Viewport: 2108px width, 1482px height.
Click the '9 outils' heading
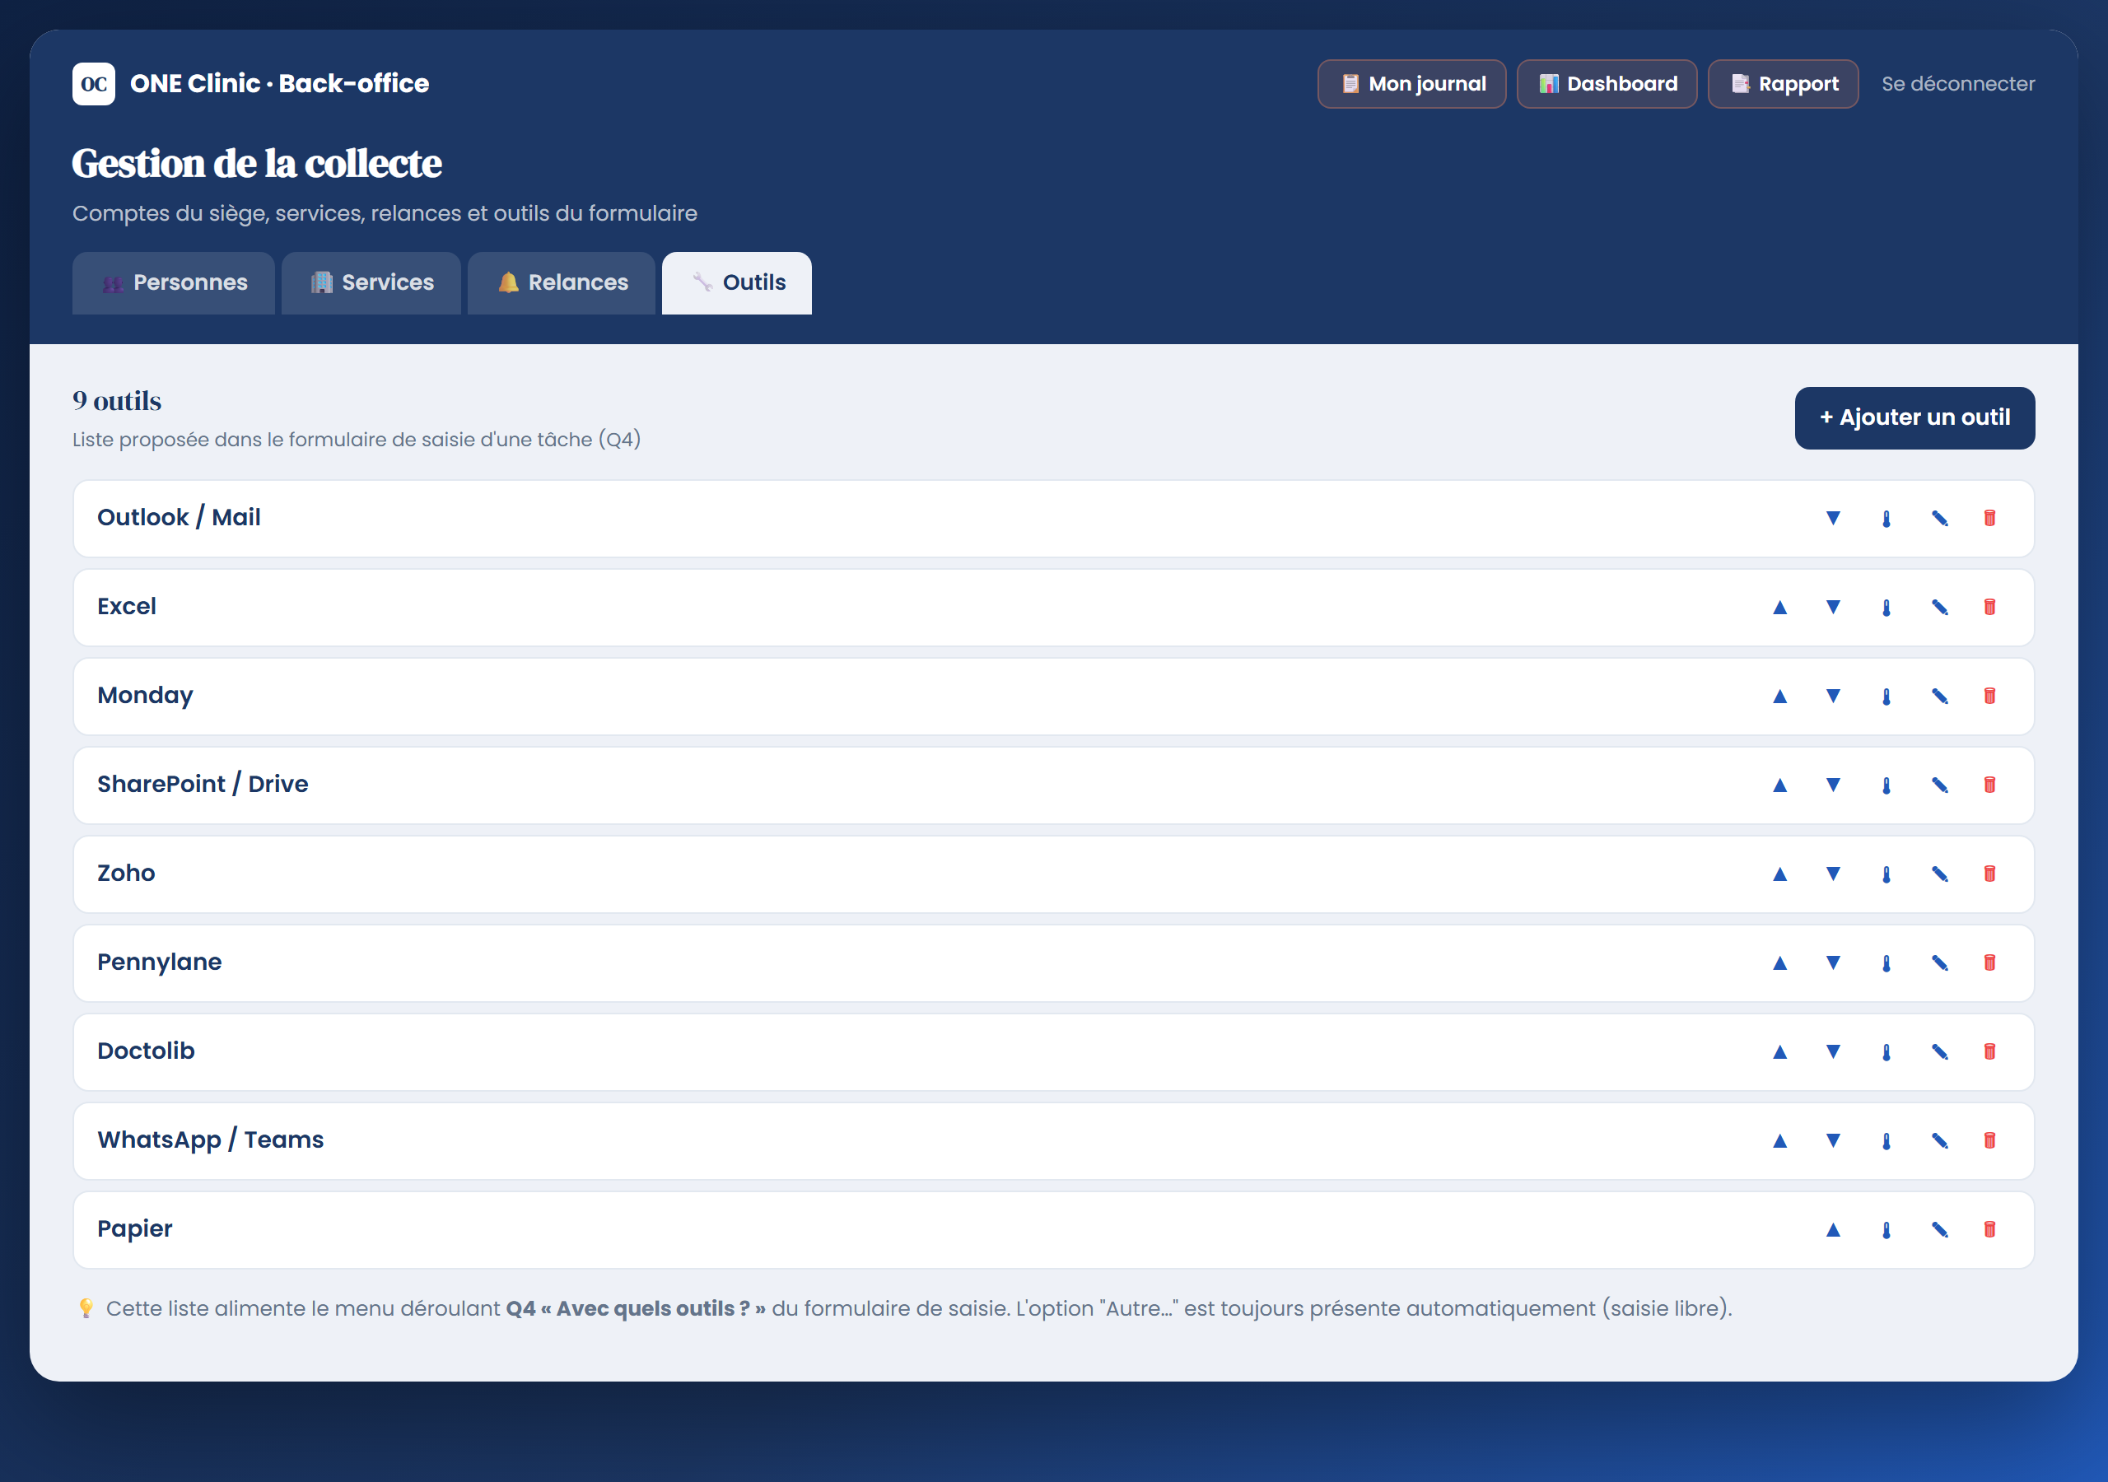(117, 401)
